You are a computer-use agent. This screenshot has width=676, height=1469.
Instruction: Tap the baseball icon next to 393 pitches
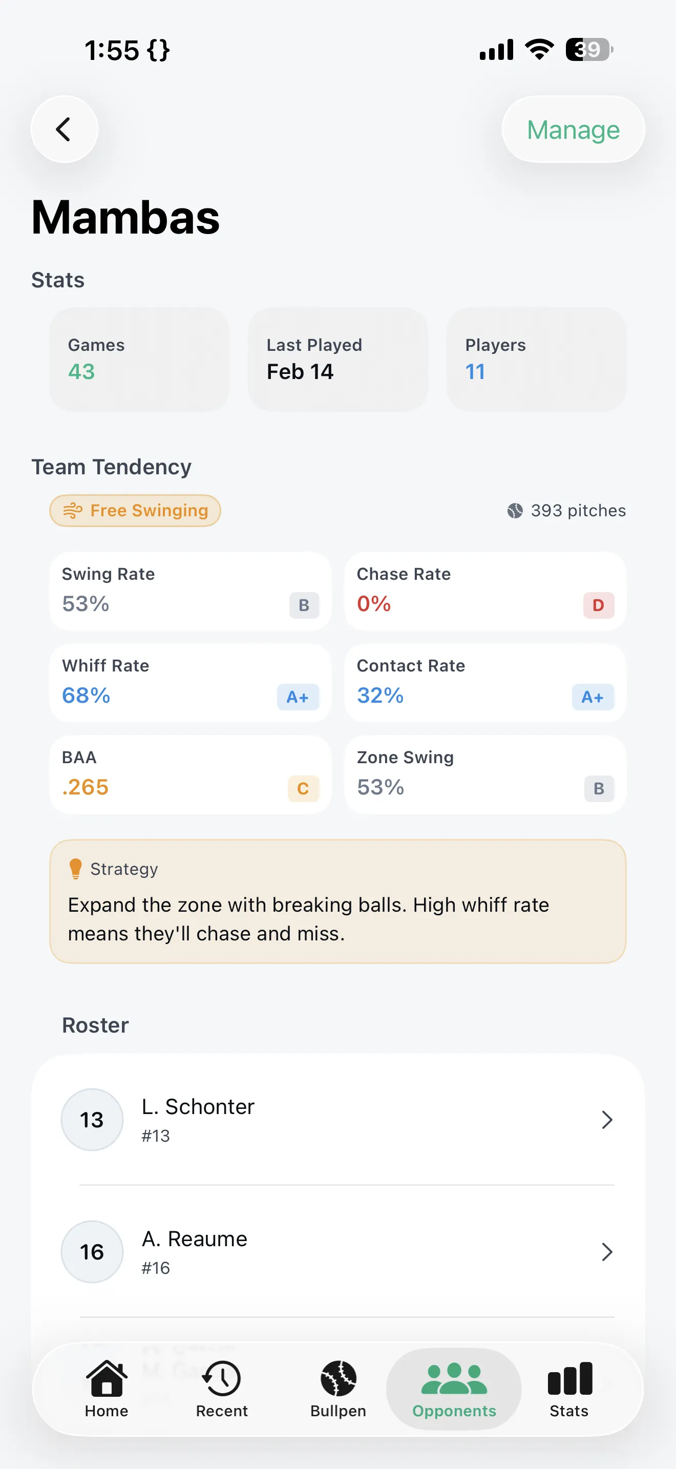point(515,510)
